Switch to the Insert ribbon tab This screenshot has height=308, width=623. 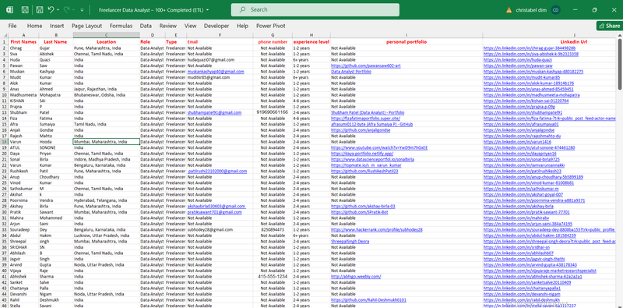[x=57, y=26]
